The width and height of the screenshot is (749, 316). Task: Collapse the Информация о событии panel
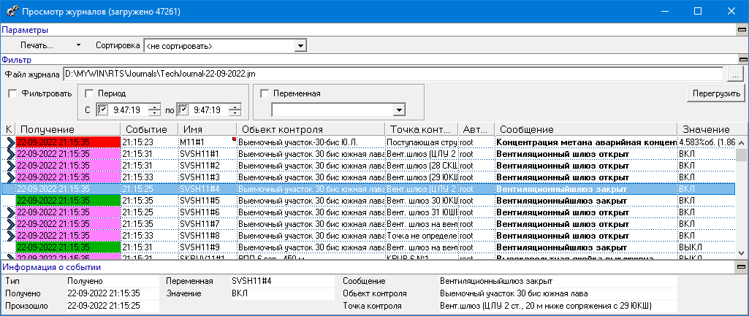pyautogui.click(x=742, y=267)
